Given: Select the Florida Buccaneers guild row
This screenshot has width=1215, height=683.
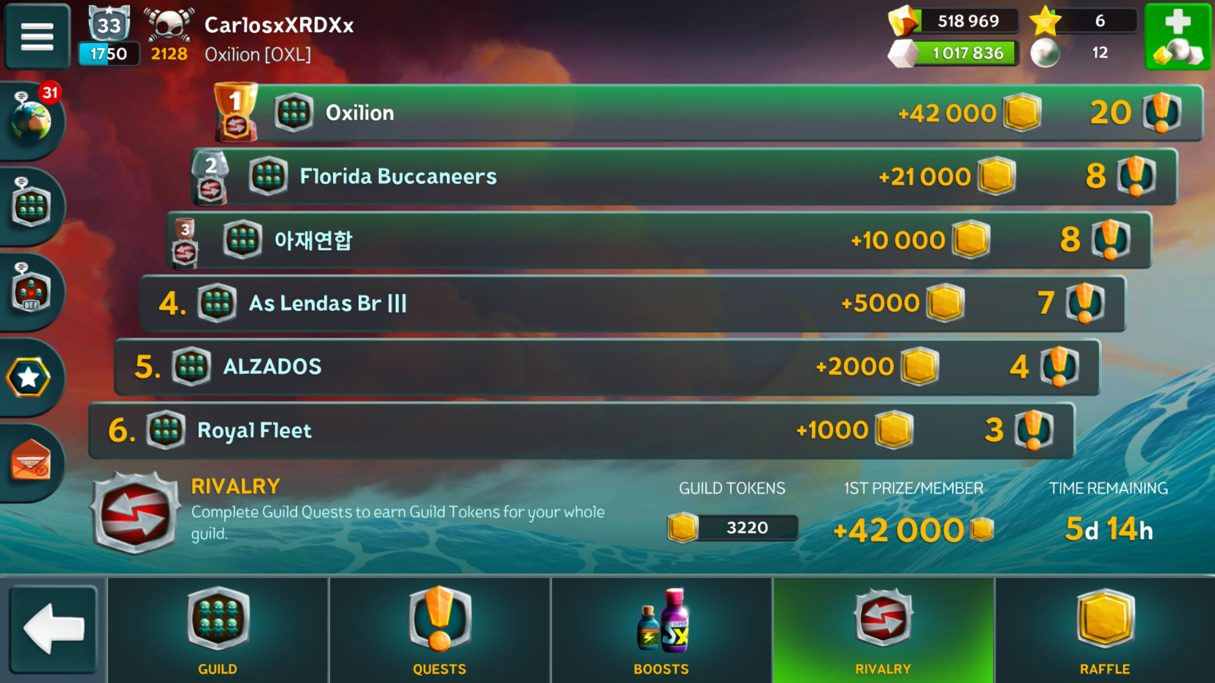Looking at the screenshot, I should coord(684,176).
